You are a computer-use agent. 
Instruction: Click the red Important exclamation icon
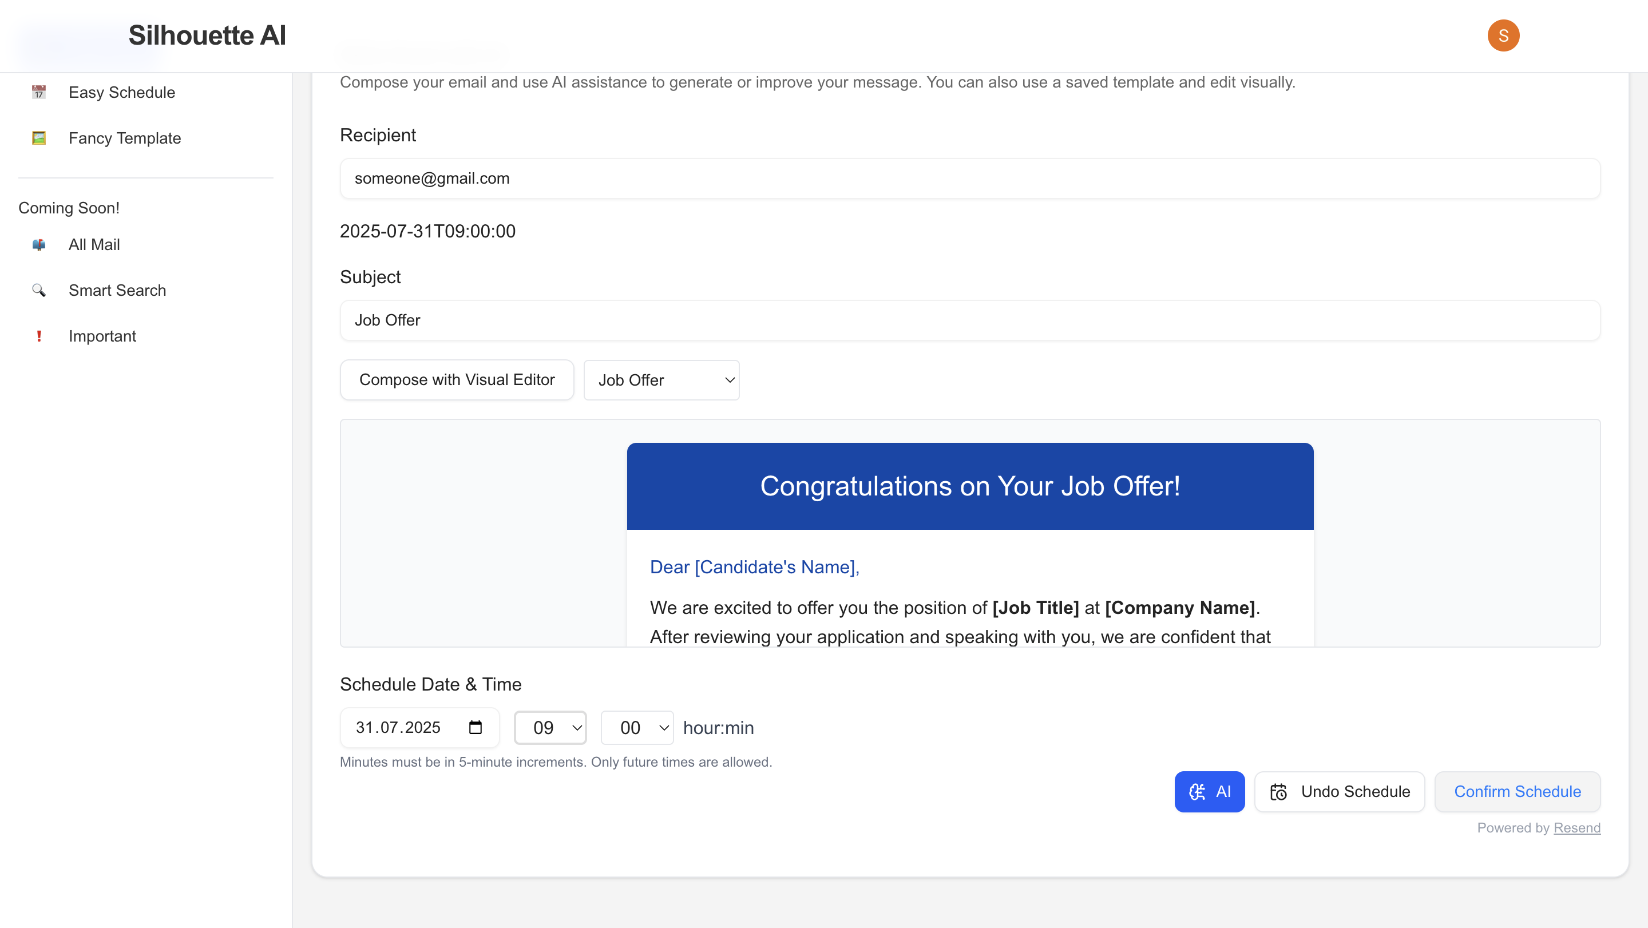[39, 336]
